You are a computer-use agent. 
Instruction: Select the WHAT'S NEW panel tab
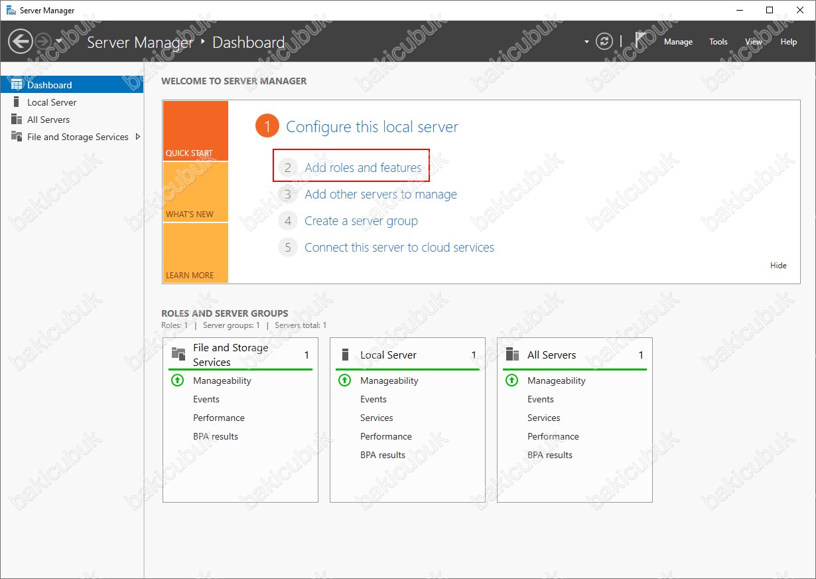pyautogui.click(x=195, y=192)
